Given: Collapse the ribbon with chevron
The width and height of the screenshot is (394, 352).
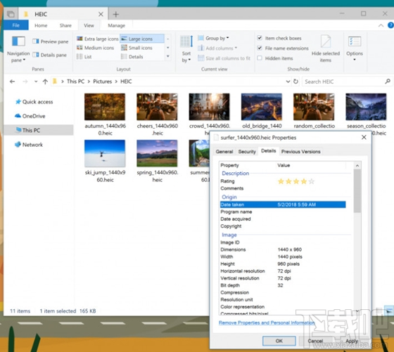Looking at the screenshot, I should click(x=381, y=25).
